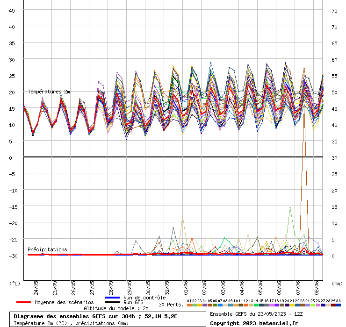
Task: Click the '30 Perts.' legend label
Action: [x=171, y=305]
